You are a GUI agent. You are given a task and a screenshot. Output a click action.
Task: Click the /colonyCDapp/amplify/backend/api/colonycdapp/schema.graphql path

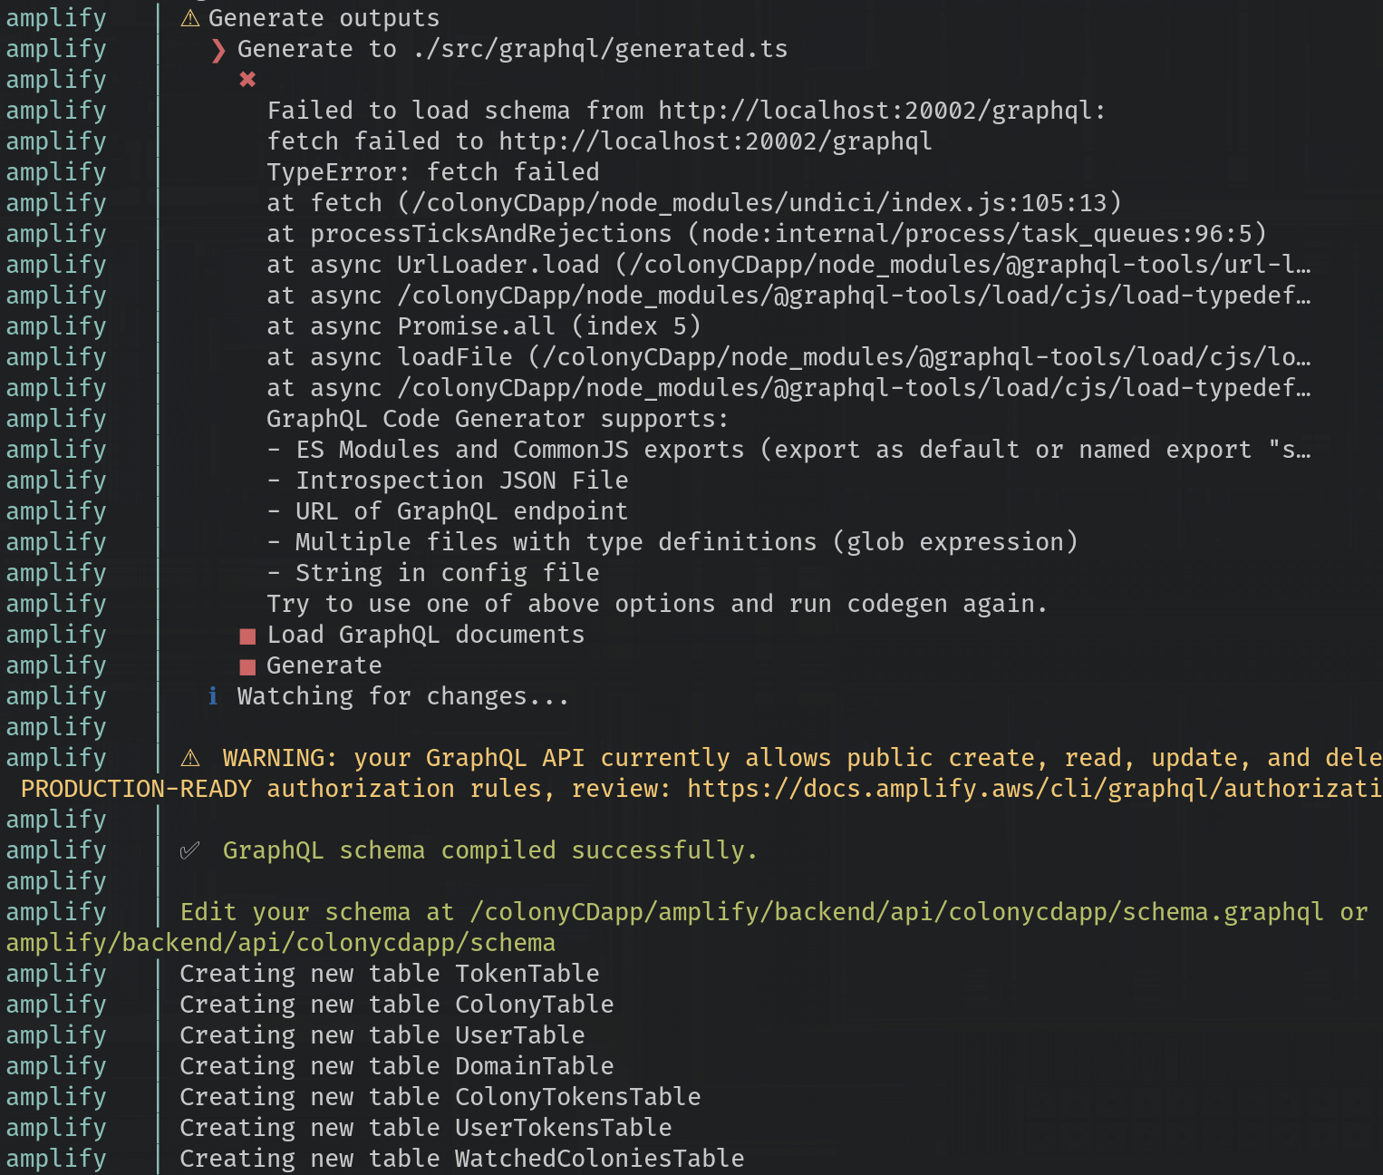coord(896,912)
